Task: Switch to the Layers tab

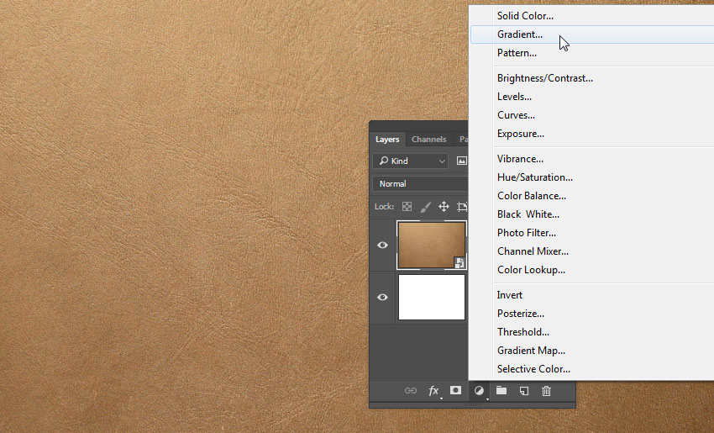Action: [387, 140]
